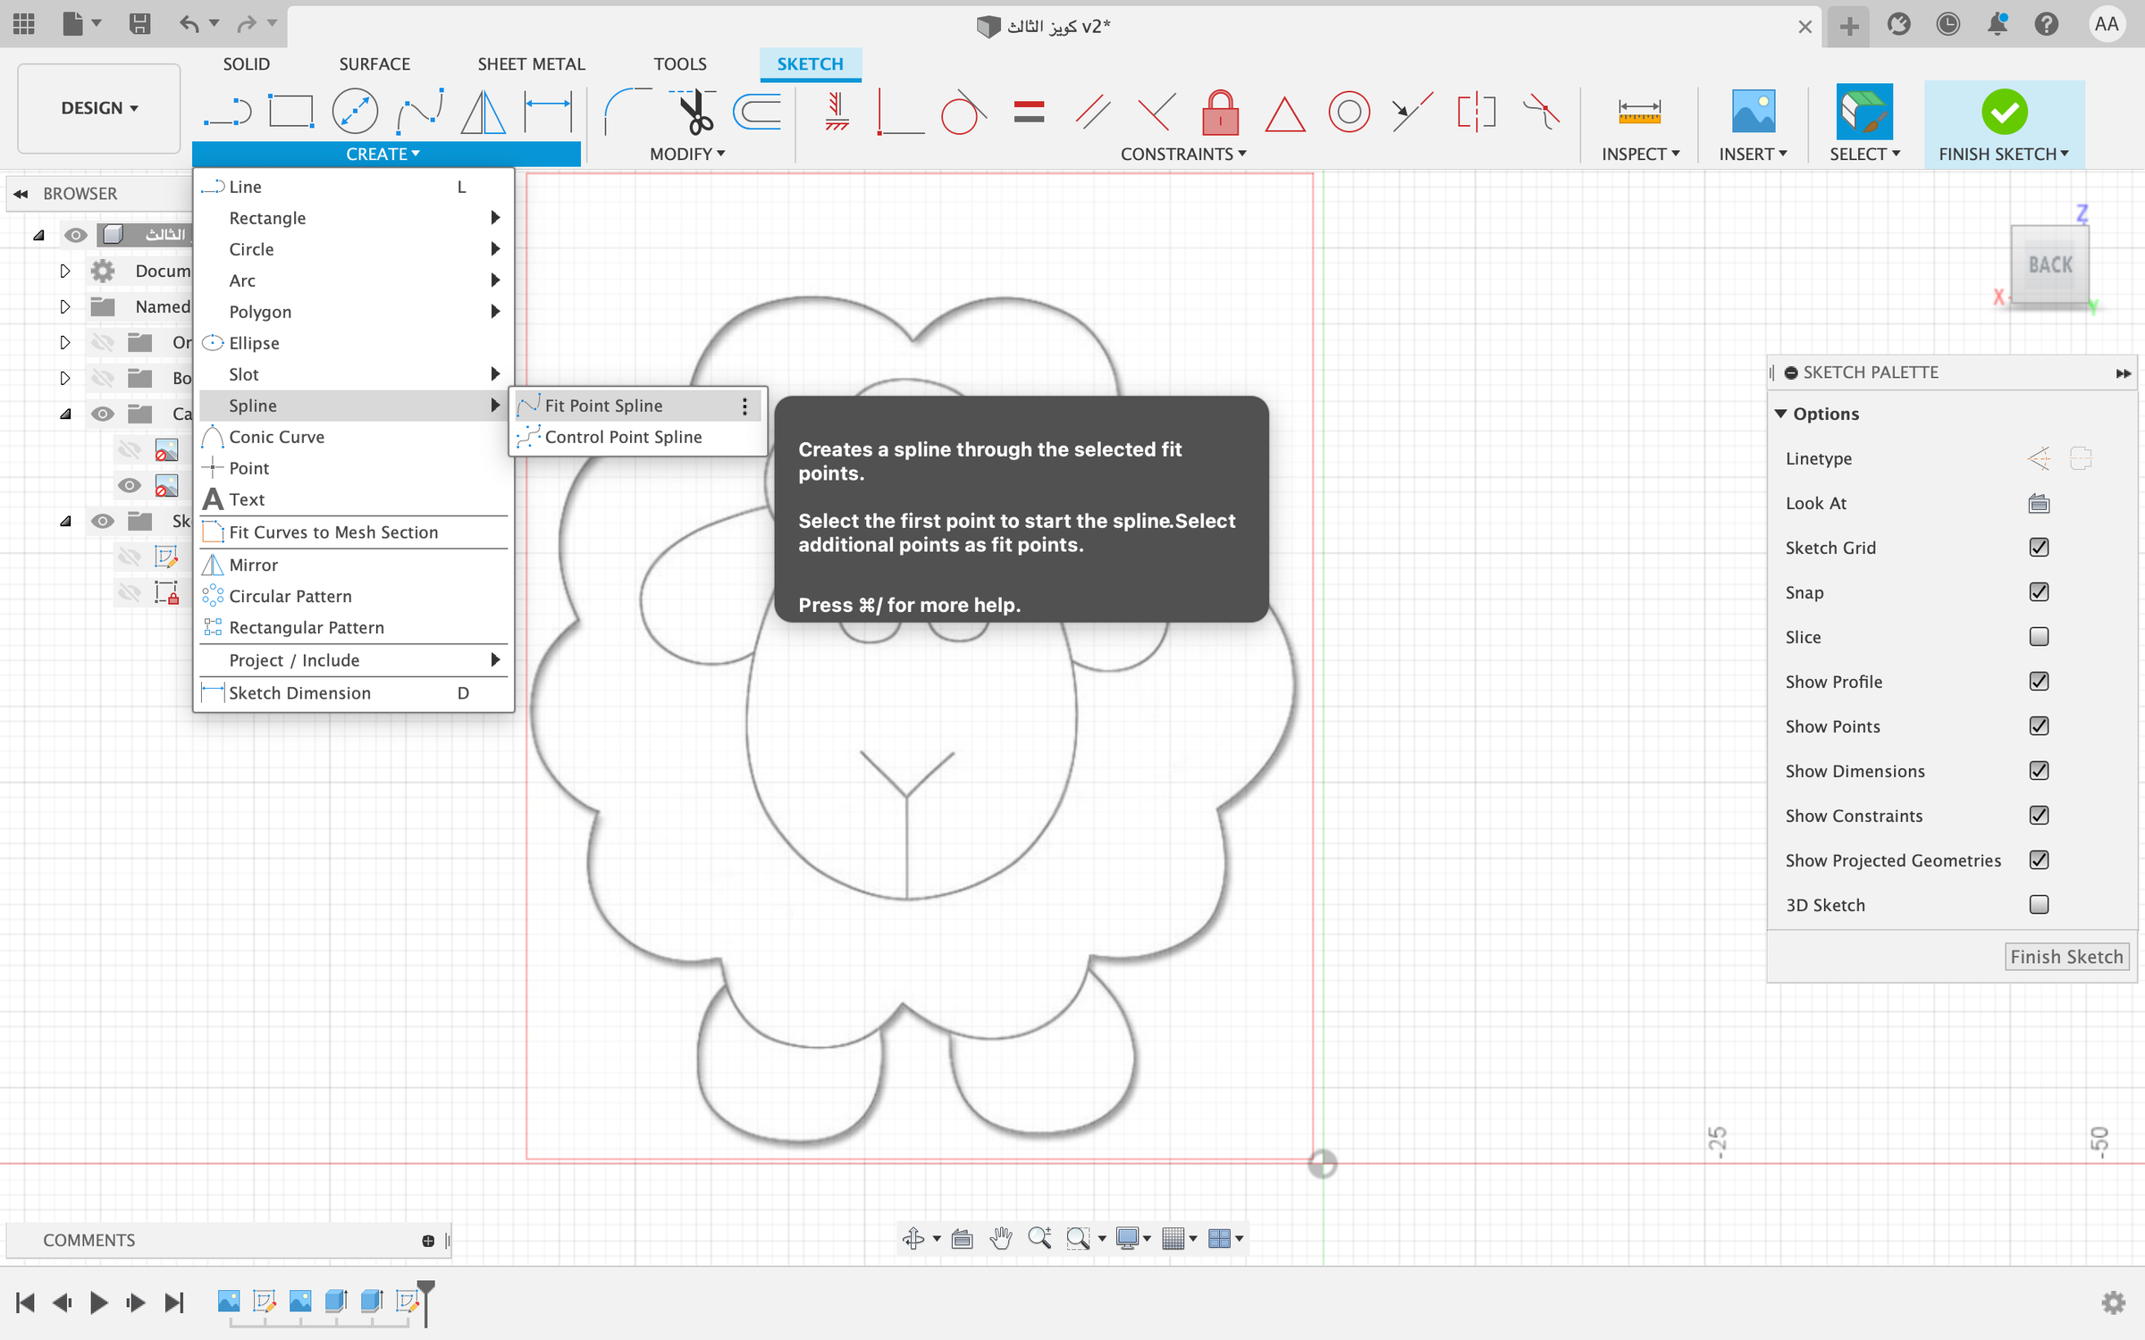Screen dimensions: 2145x1340
Task: Click the Insert image icon
Action: (x=1753, y=112)
